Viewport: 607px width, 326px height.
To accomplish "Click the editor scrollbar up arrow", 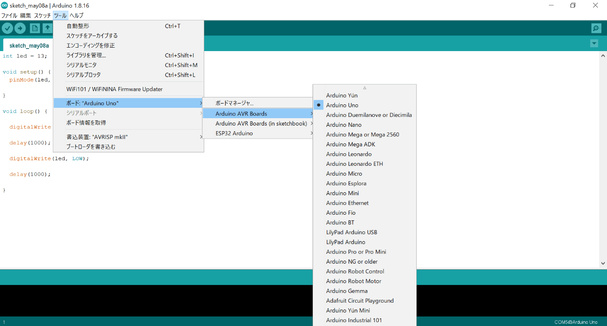I will tap(603, 56).
